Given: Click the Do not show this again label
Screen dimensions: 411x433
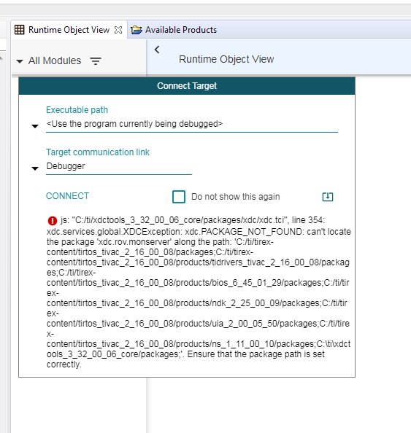Looking at the screenshot, I should [x=235, y=197].
